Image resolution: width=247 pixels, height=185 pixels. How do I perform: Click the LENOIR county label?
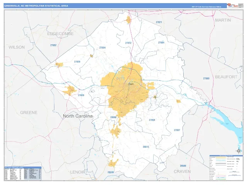coord(78,172)
